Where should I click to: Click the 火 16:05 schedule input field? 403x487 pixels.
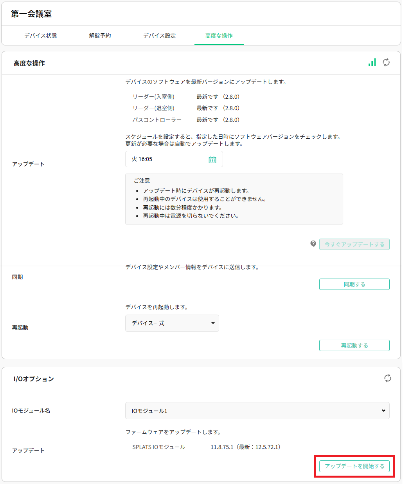pos(164,159)
